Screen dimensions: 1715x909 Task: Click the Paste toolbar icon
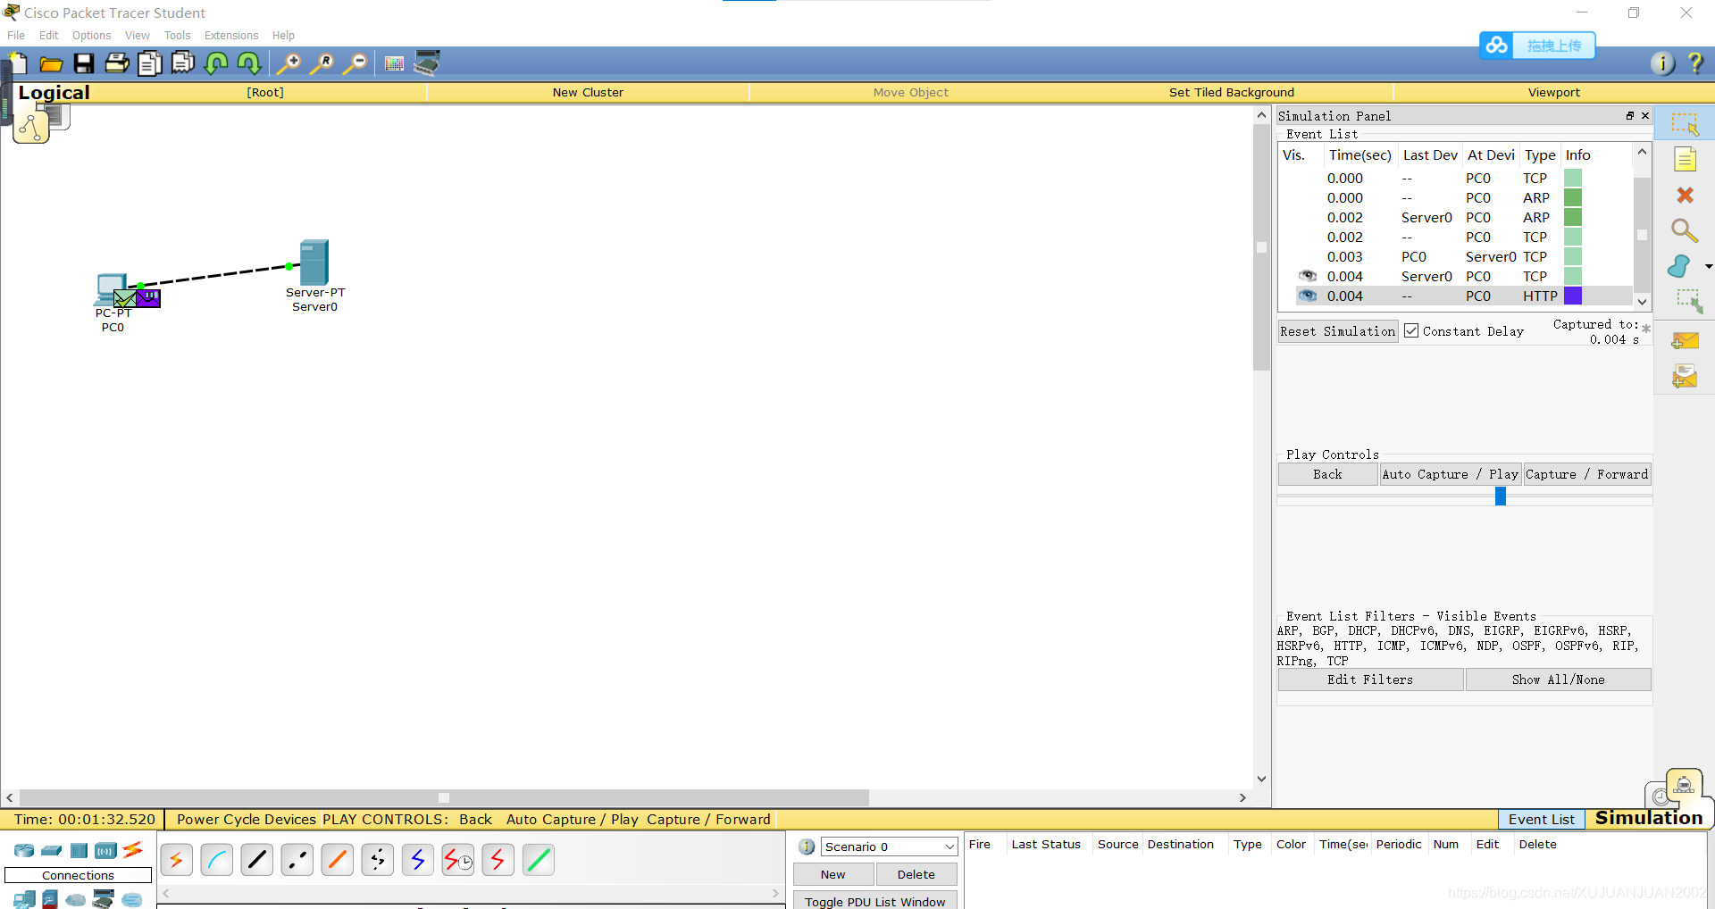pos(183,63)
